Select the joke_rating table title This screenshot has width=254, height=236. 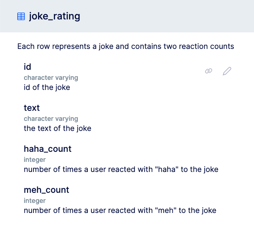[54, 16]
